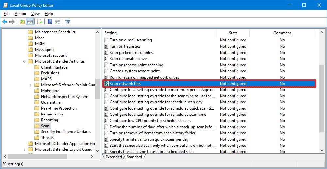Image resolution: width=327 pixels, height=169 pixels.
Task: Click tree pane horizontal scroll left arrow
Action: click(x=5, y=156)
